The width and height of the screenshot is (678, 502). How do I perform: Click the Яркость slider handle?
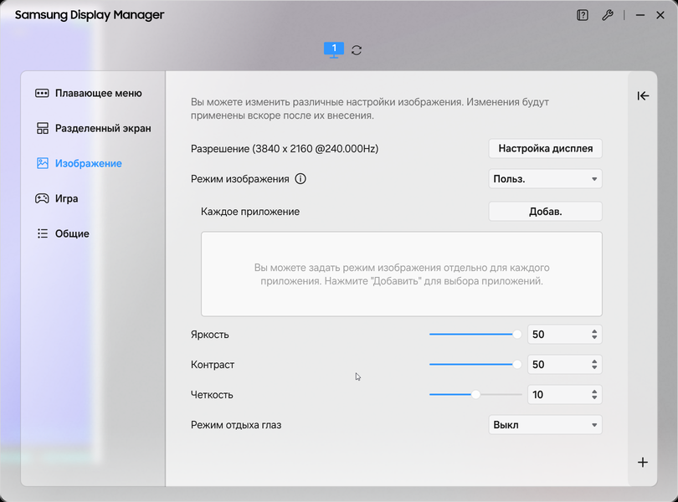pos(516,334)
